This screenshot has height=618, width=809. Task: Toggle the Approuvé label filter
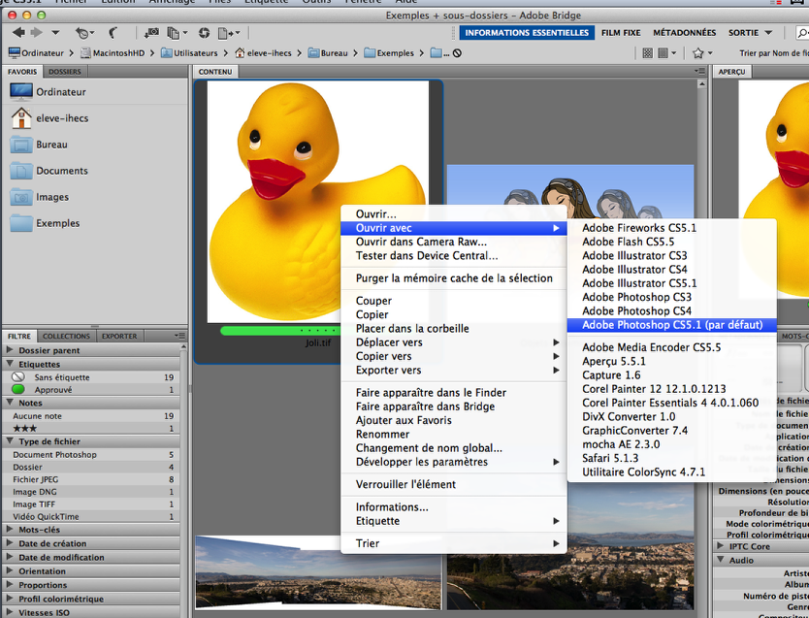91,389
